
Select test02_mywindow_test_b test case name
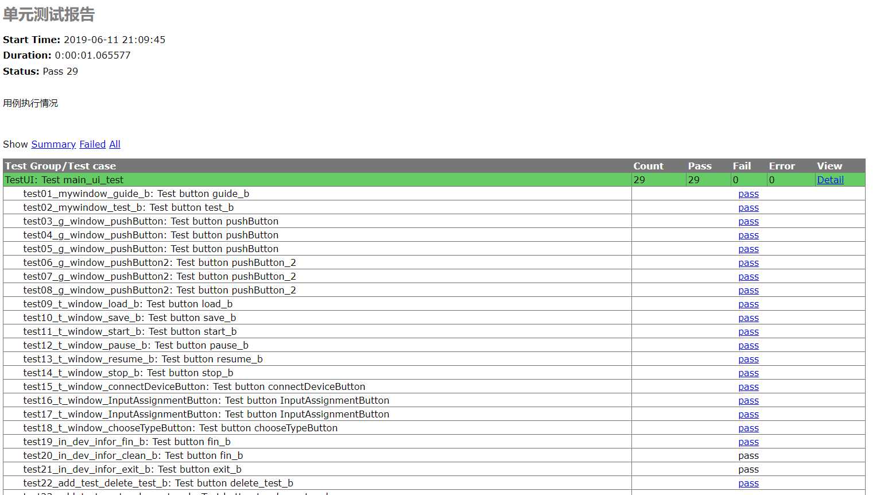[x=129, y=207]
